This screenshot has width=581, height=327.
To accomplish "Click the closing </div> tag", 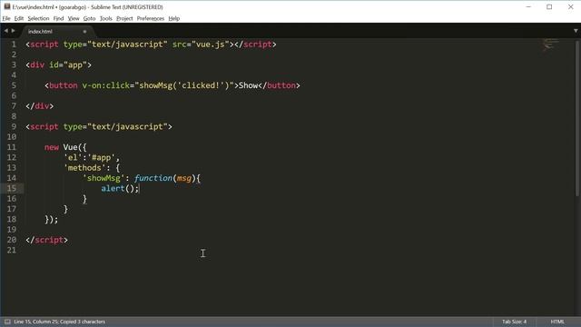I will tap(40, 106).
